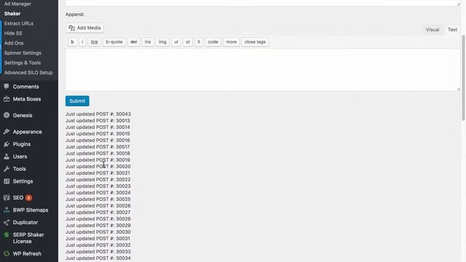Viewport: 466px width, 262px height.
Task: Insert code tag button
Action: [213, 42]
